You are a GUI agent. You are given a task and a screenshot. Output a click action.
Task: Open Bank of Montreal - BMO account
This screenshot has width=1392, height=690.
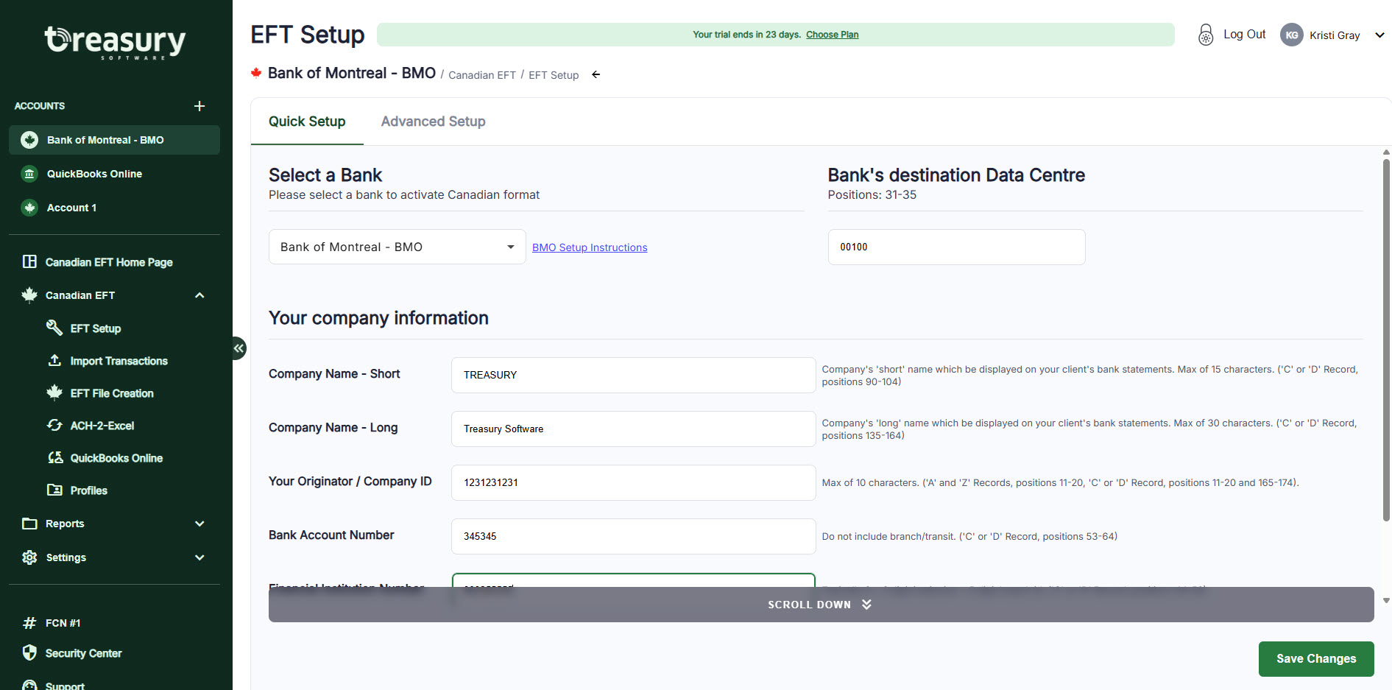tap(114, 140)
